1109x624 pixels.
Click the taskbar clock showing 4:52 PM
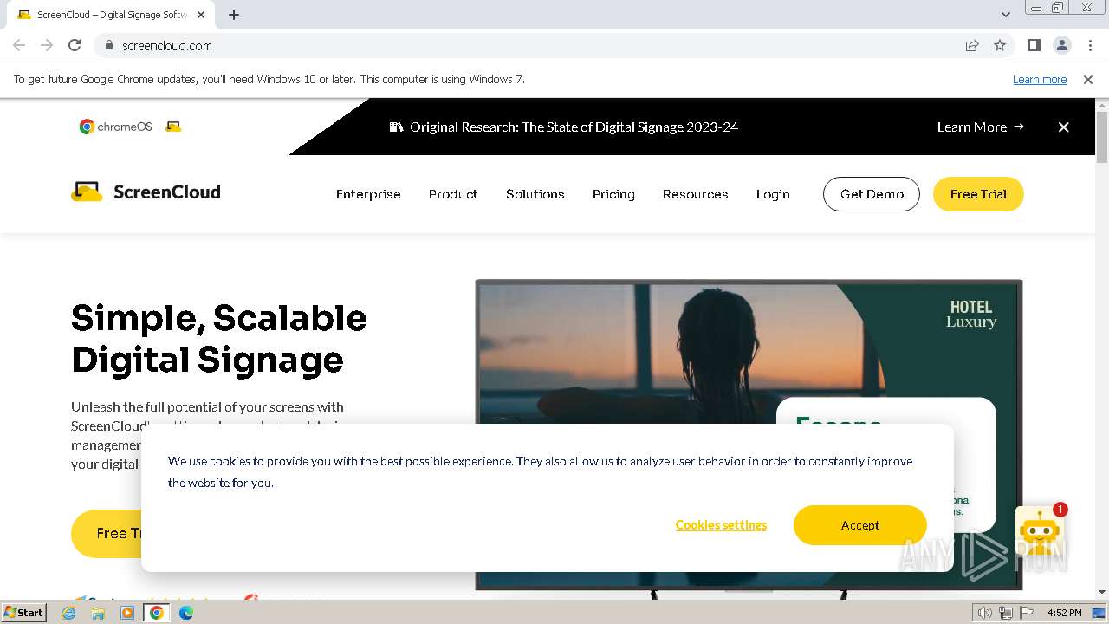click(x=1064, y=613)
